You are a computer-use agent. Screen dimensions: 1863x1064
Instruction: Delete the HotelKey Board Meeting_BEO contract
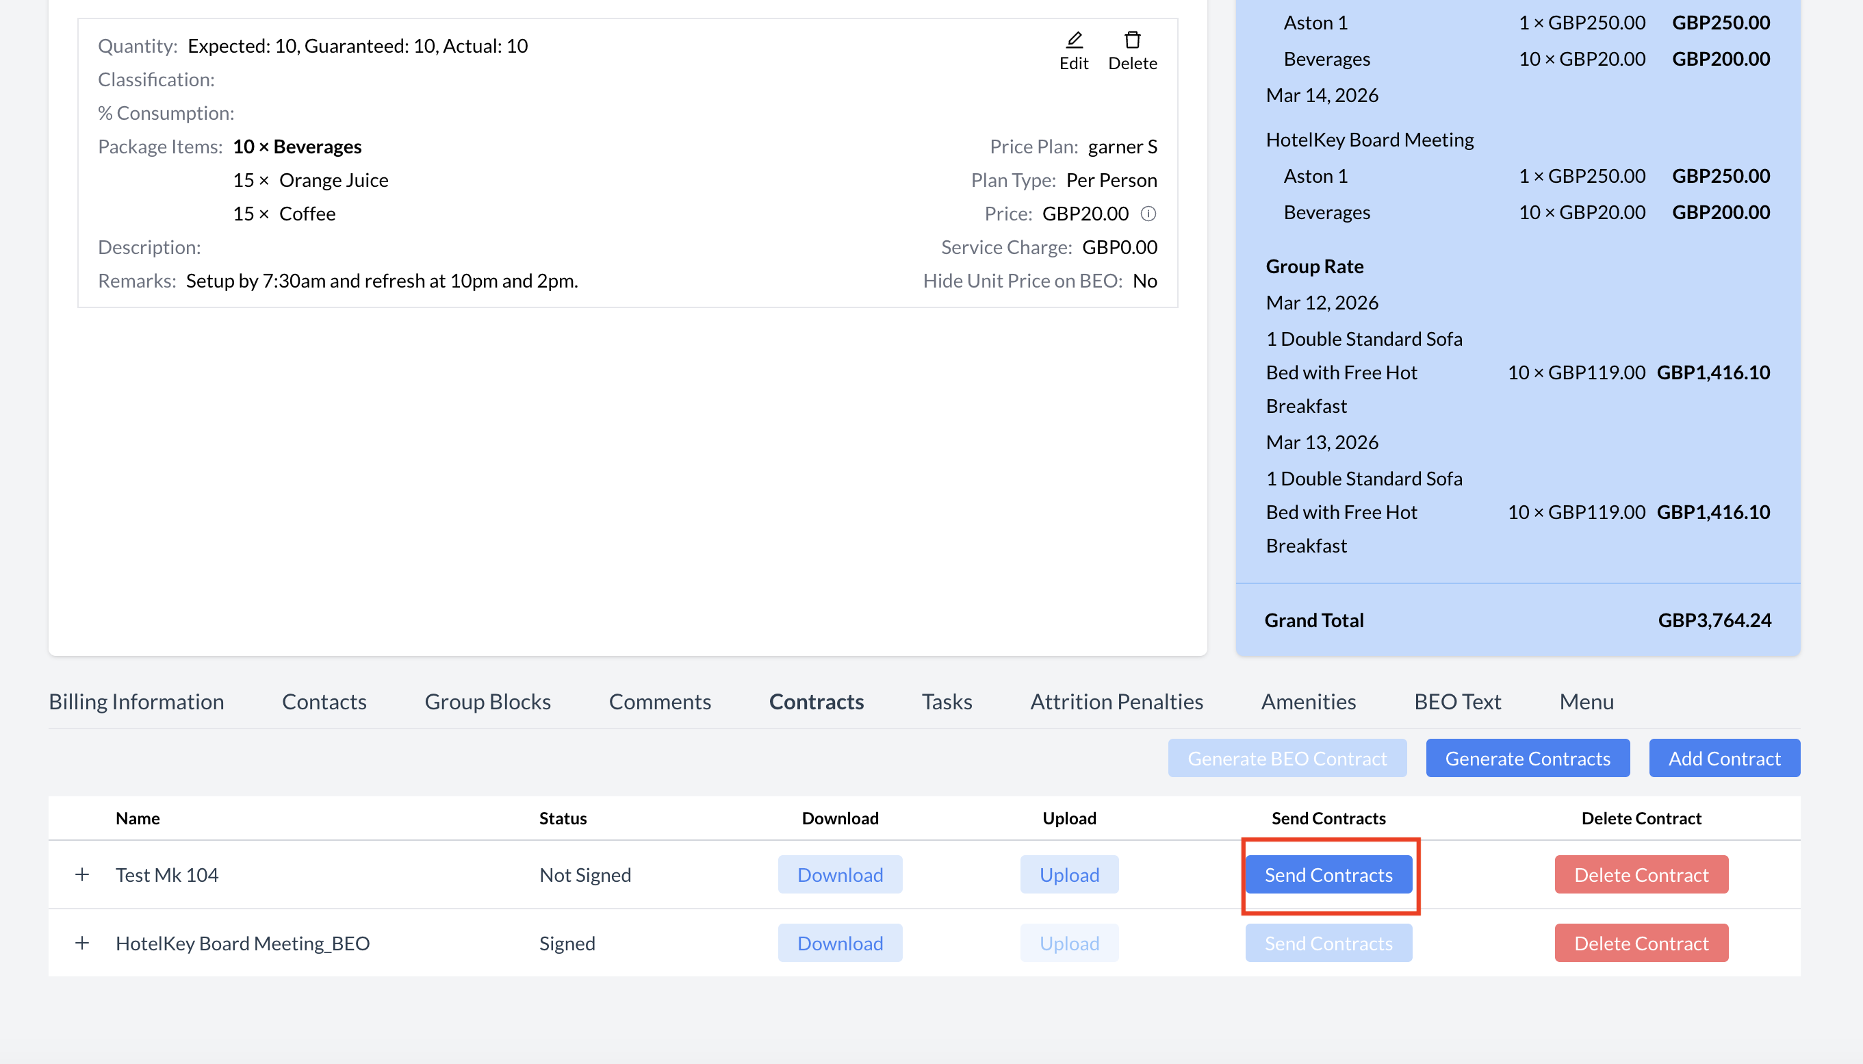1641,943
